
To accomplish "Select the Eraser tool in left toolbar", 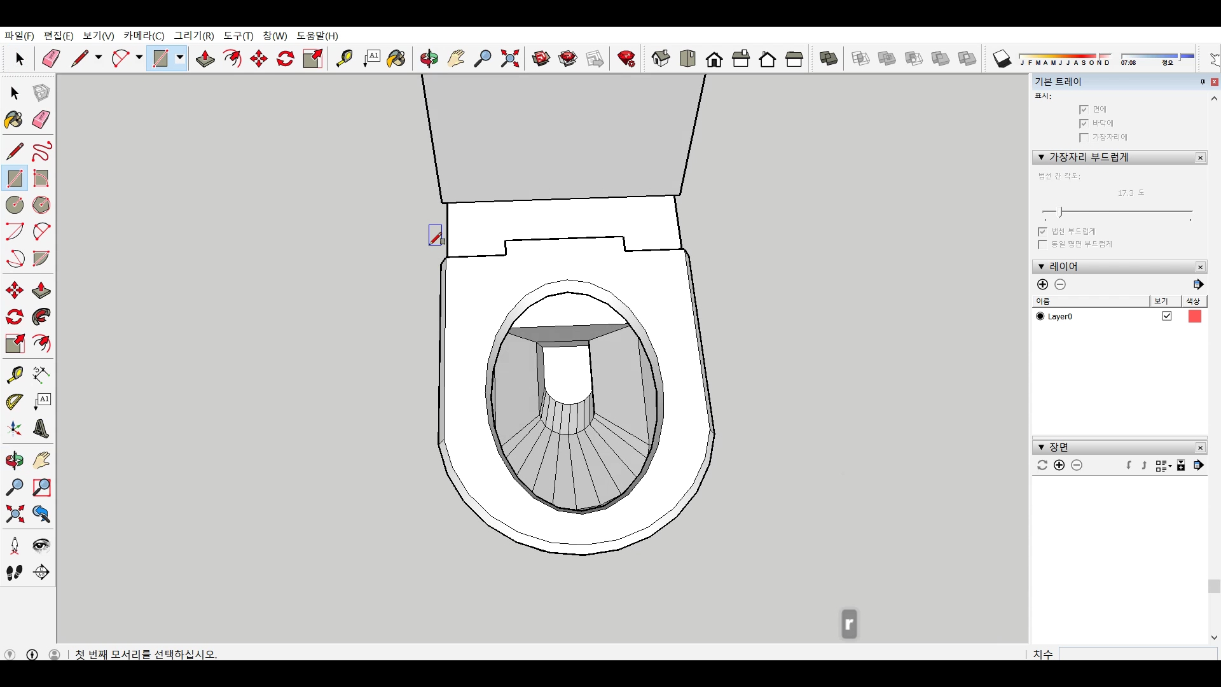I will (41, 120).
